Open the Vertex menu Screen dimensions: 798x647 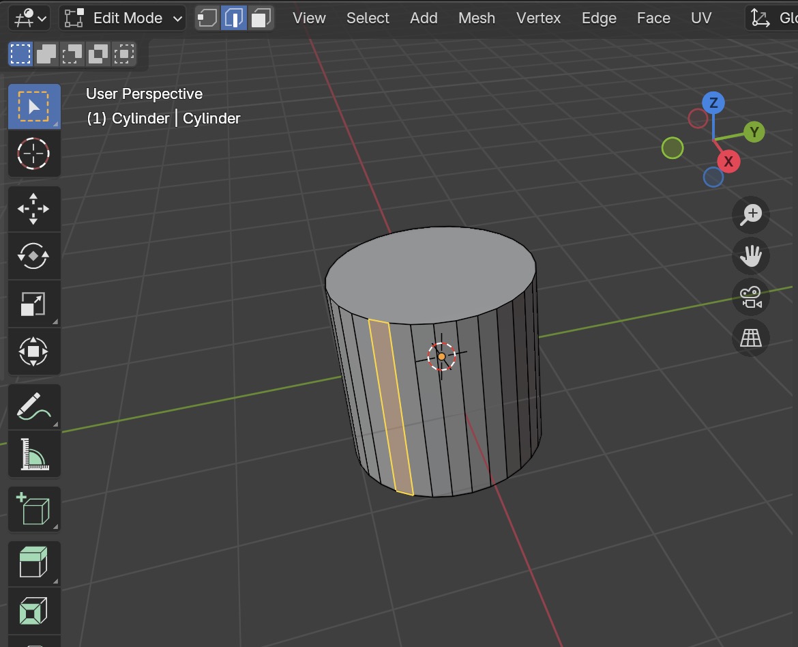coord(538,18)
